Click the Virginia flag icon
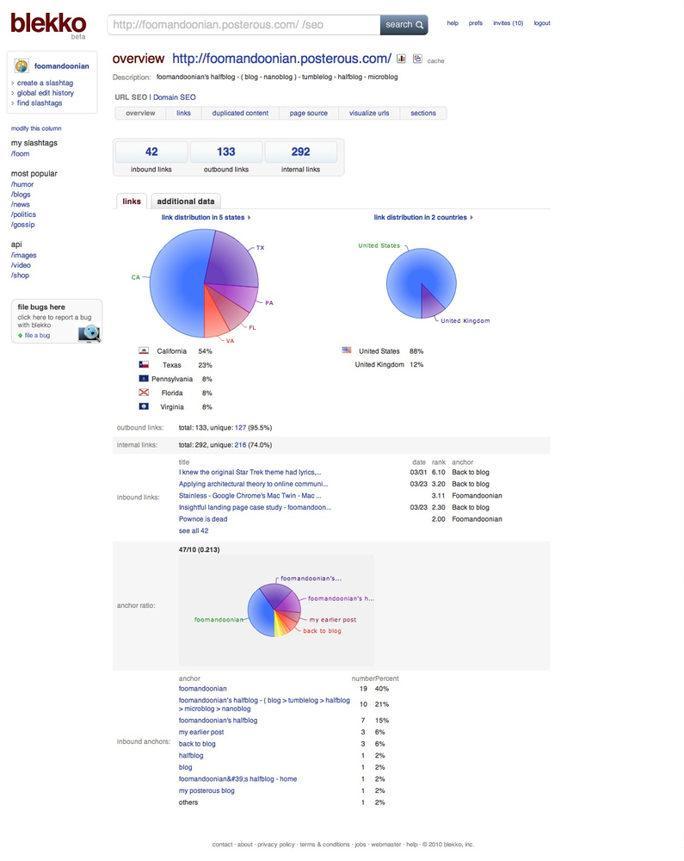 pos(144,406)
